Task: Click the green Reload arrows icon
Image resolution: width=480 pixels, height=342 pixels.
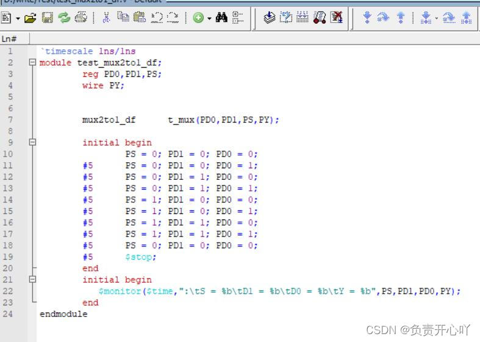Action: 64,18
